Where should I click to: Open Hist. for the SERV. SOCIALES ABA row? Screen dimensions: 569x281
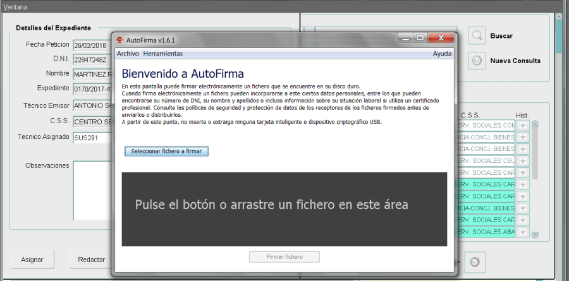[523, 232]
